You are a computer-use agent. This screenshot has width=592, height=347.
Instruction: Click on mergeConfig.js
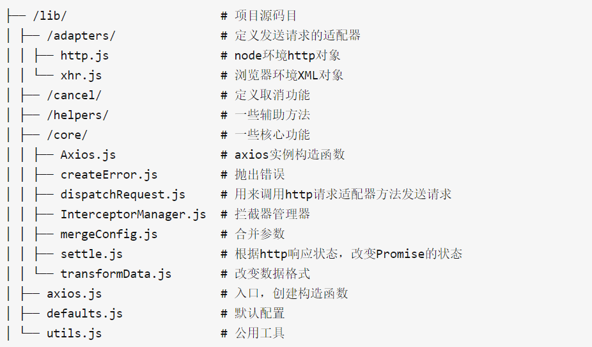pos(109,234)
